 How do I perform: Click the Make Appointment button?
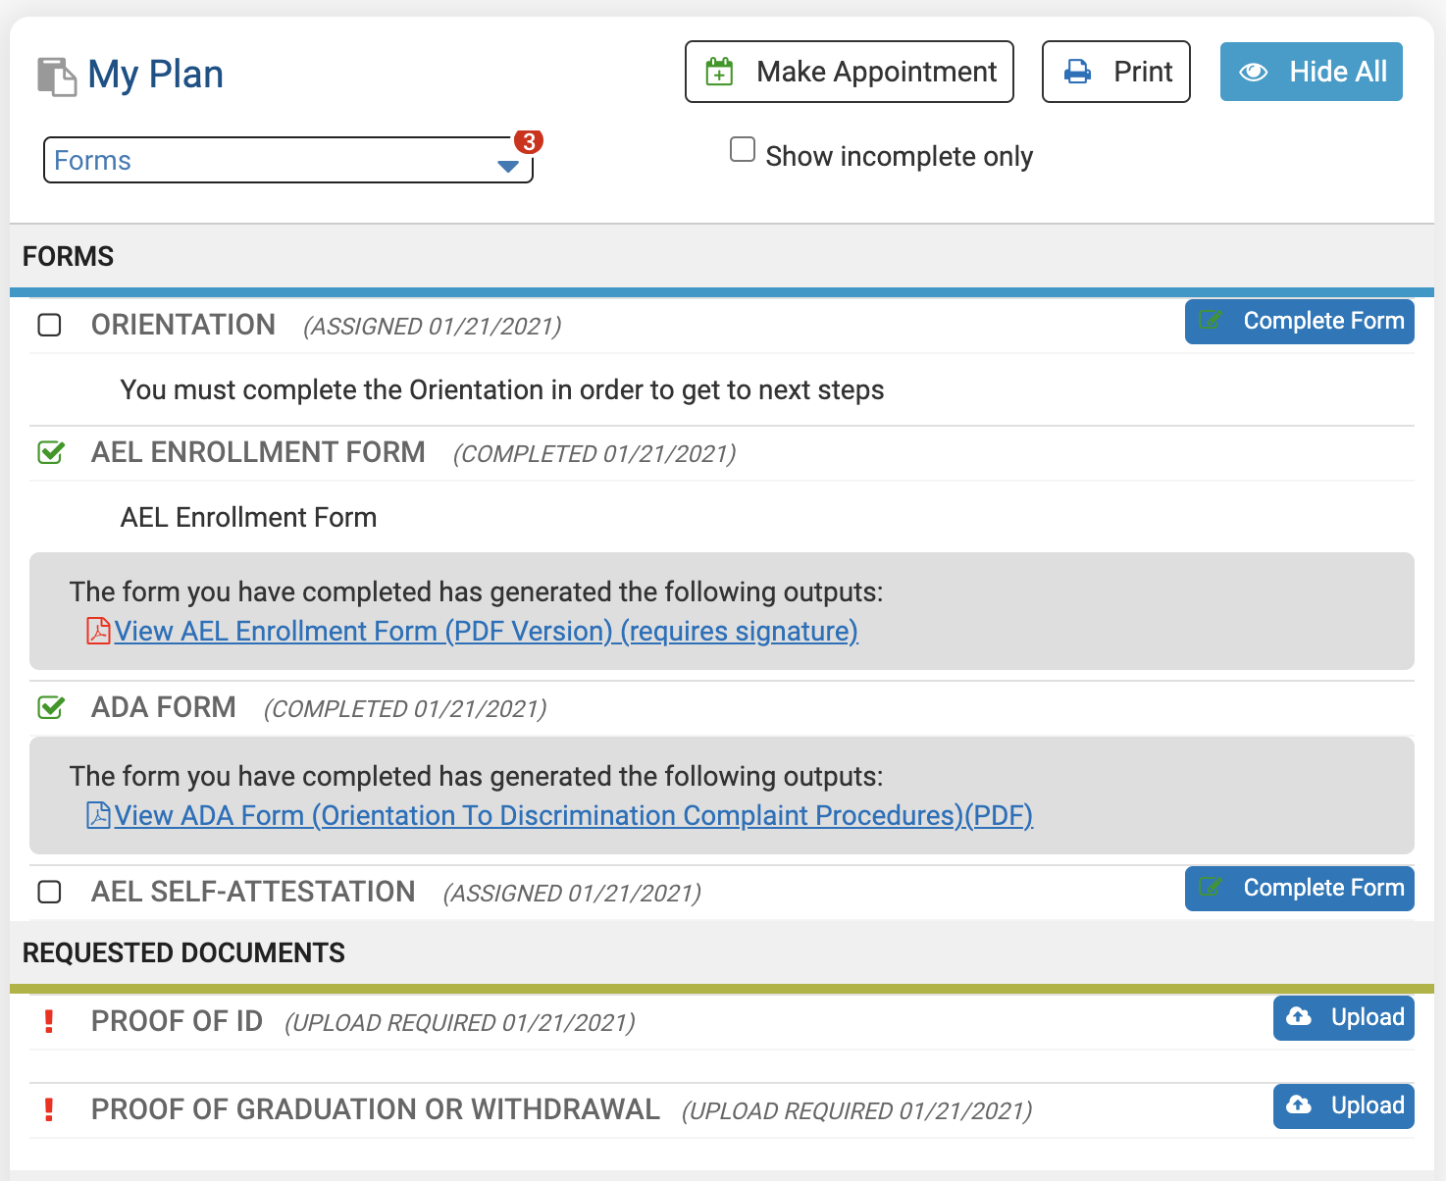850,72
